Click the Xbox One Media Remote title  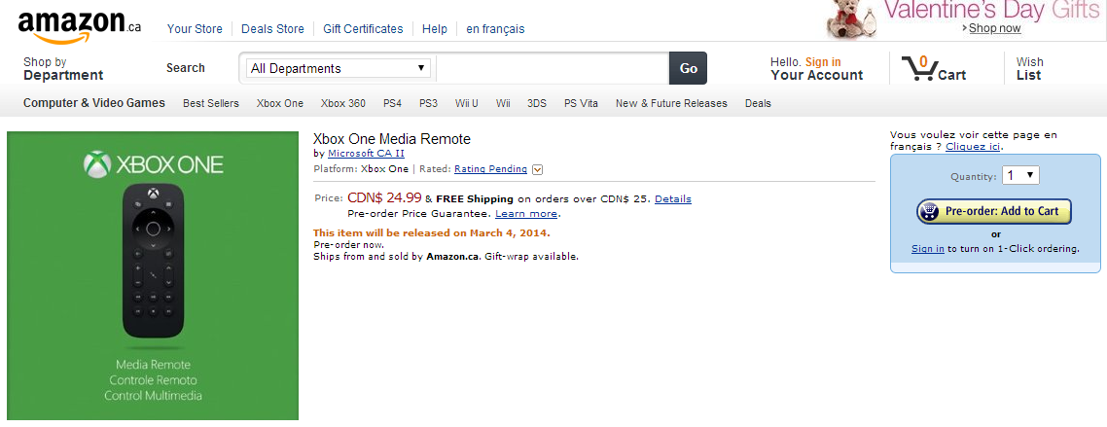392,139
